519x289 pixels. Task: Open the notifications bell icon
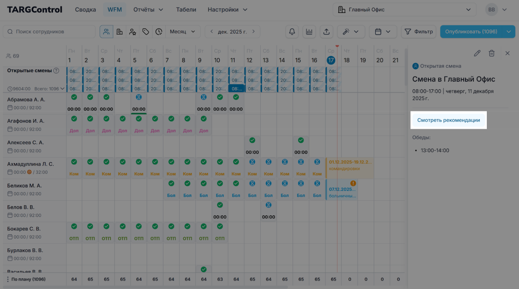pyautogui.click(x=292, y=31)
